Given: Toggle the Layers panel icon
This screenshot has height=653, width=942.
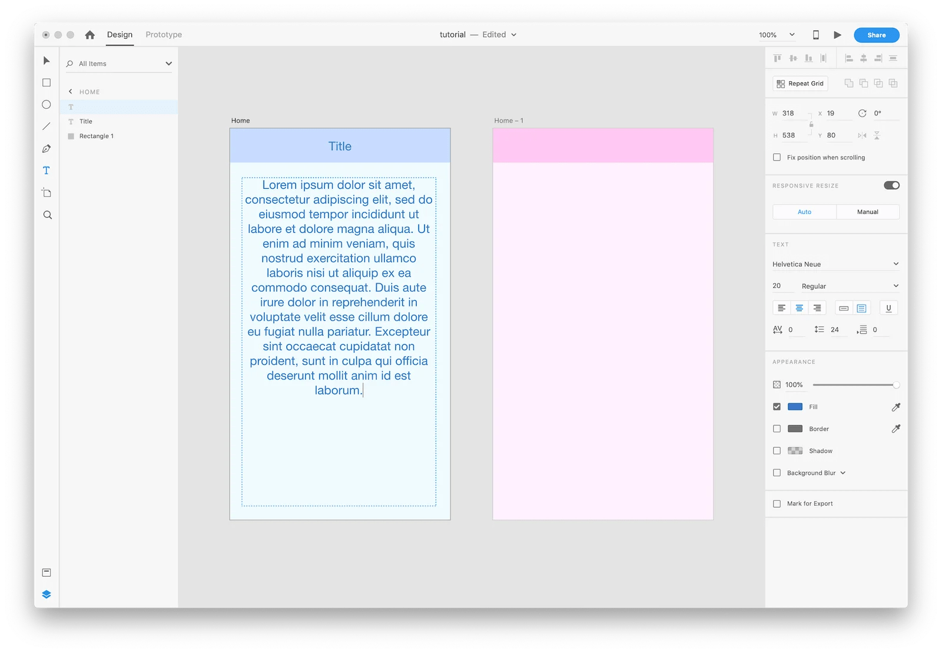Looking at the screenshot, I should tap(47, 594).
